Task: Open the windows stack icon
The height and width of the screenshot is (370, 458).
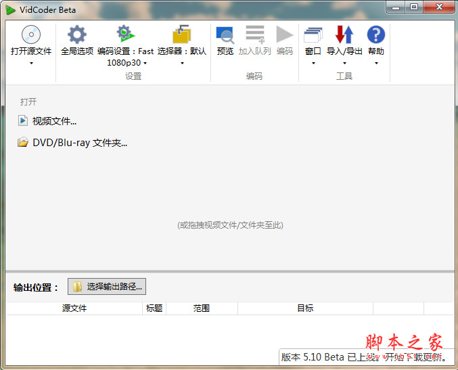Action: pos(313,34)
